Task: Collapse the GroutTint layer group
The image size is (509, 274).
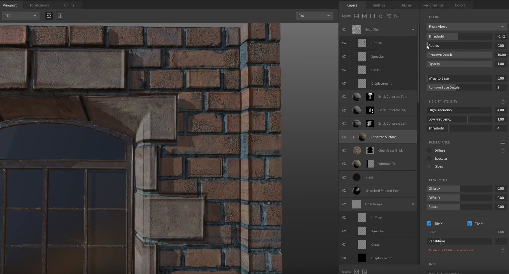Action: coord(413,29)
